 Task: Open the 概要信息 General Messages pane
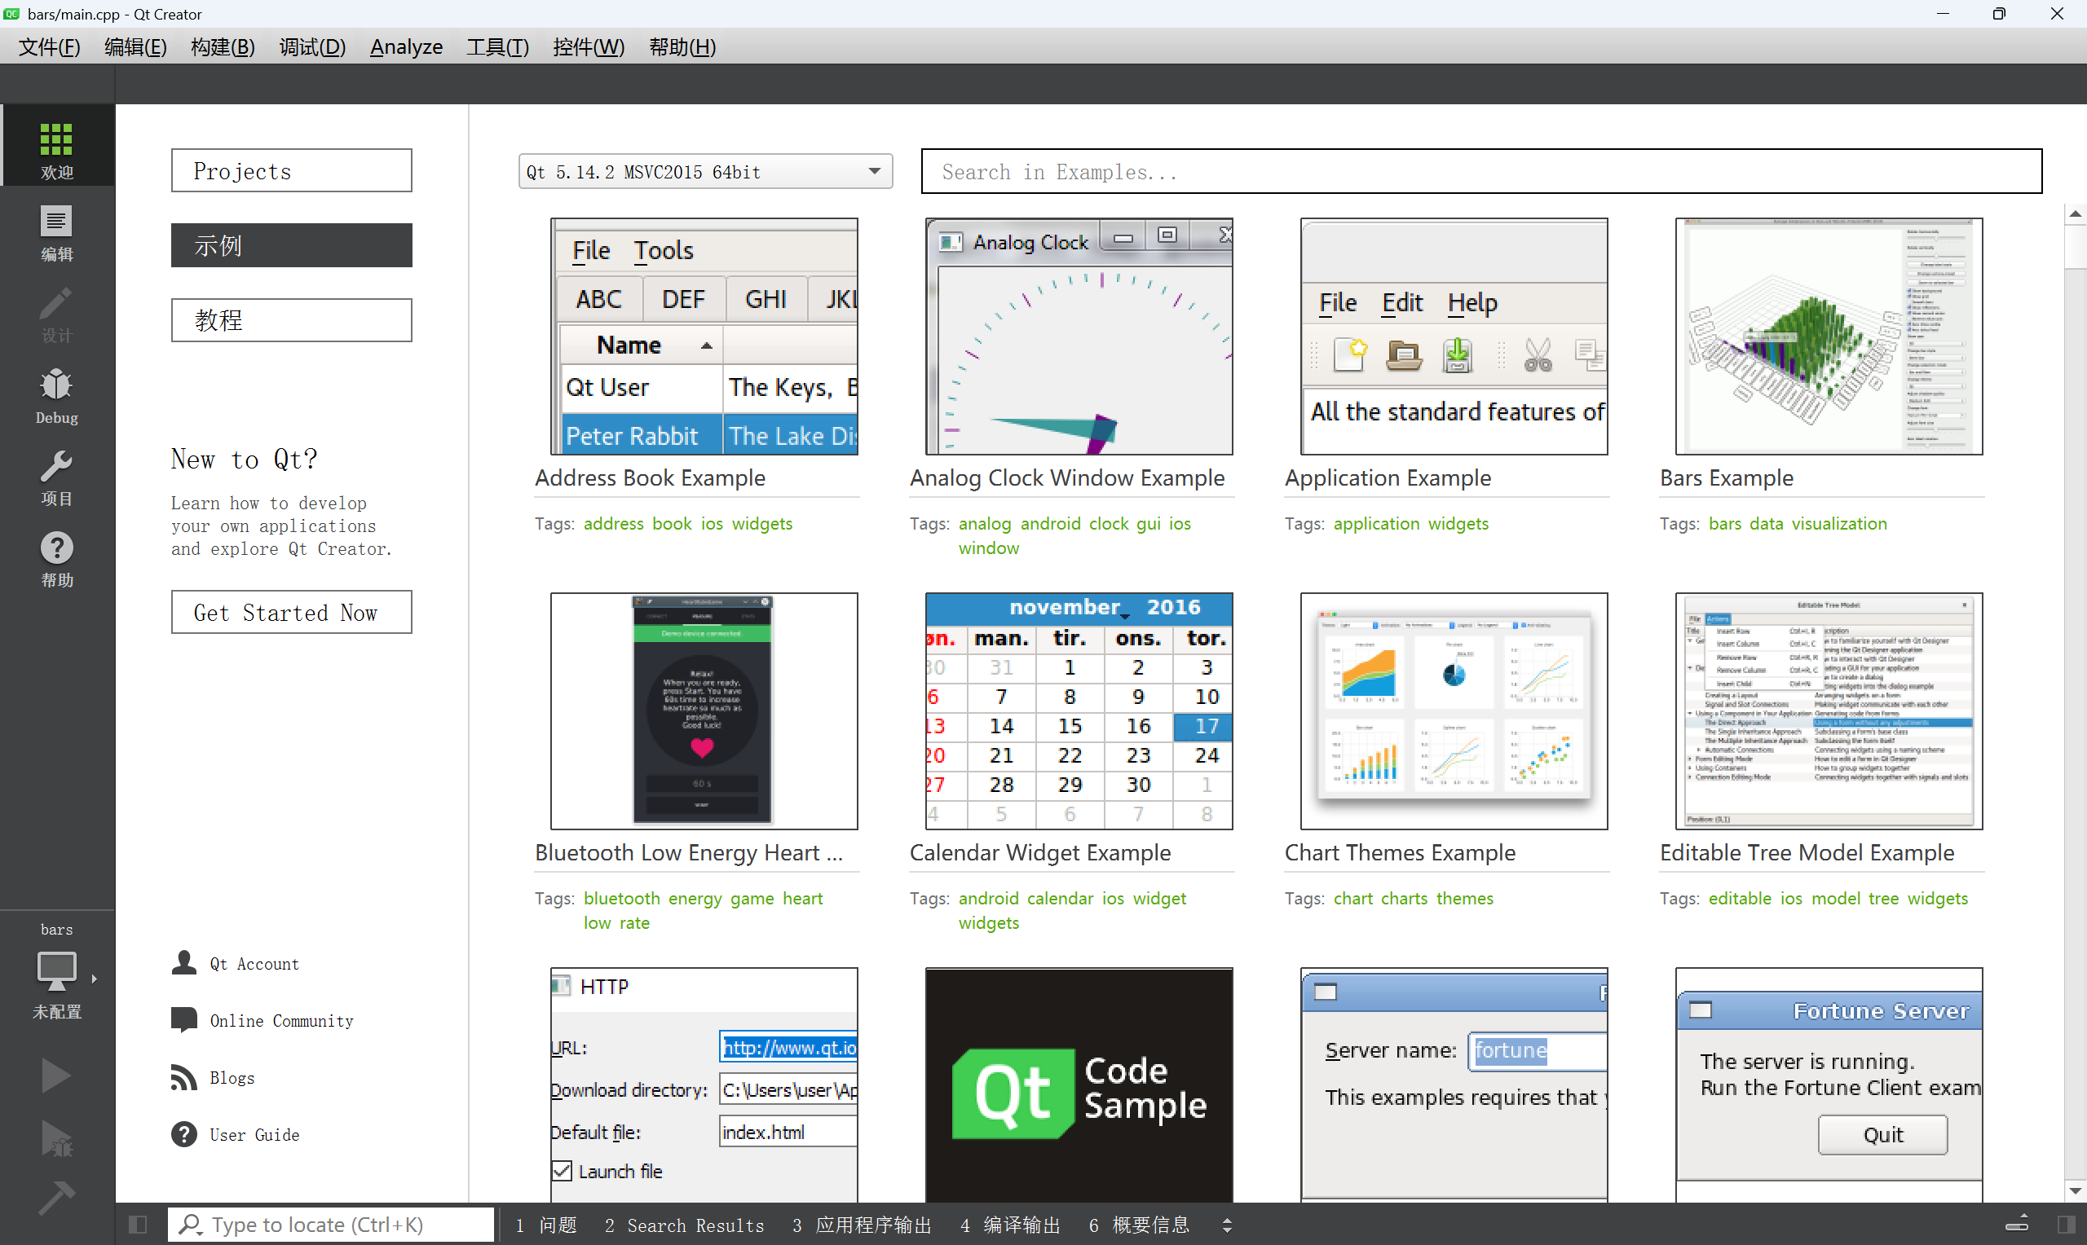[1139, 1225]
